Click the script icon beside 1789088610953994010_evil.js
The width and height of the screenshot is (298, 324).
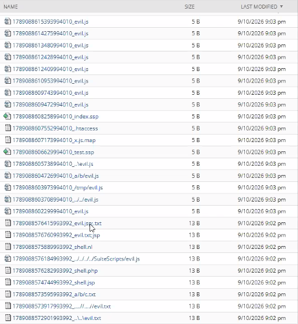[x=8, y=81]
